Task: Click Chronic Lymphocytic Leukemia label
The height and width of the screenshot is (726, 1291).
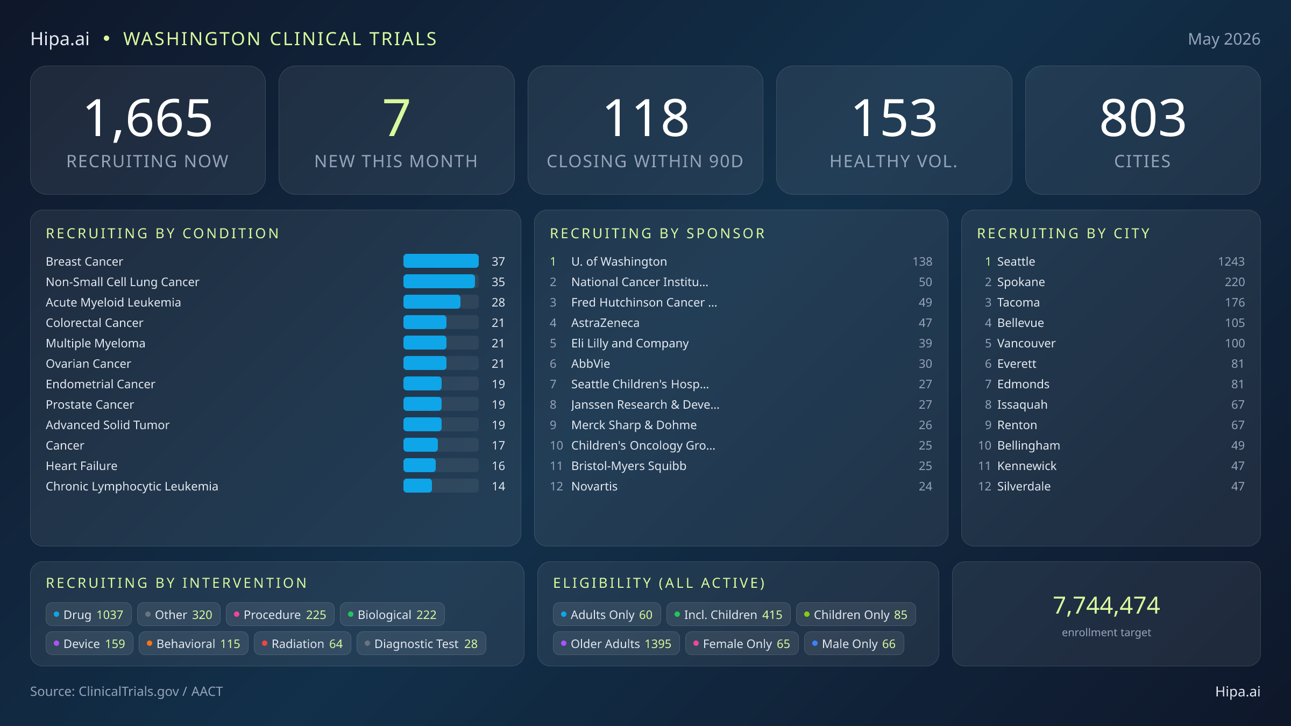Action: coord(132,486)
